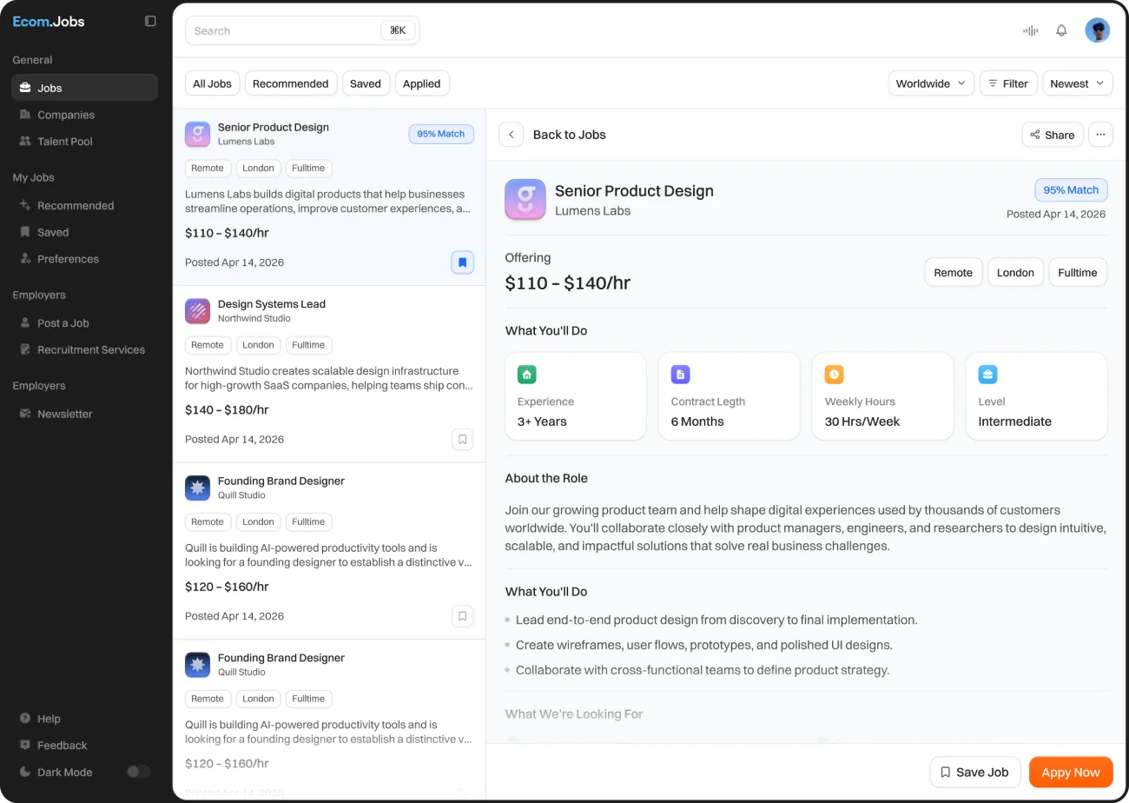
Task: Click Back to Jobs label
Action: 570,135
